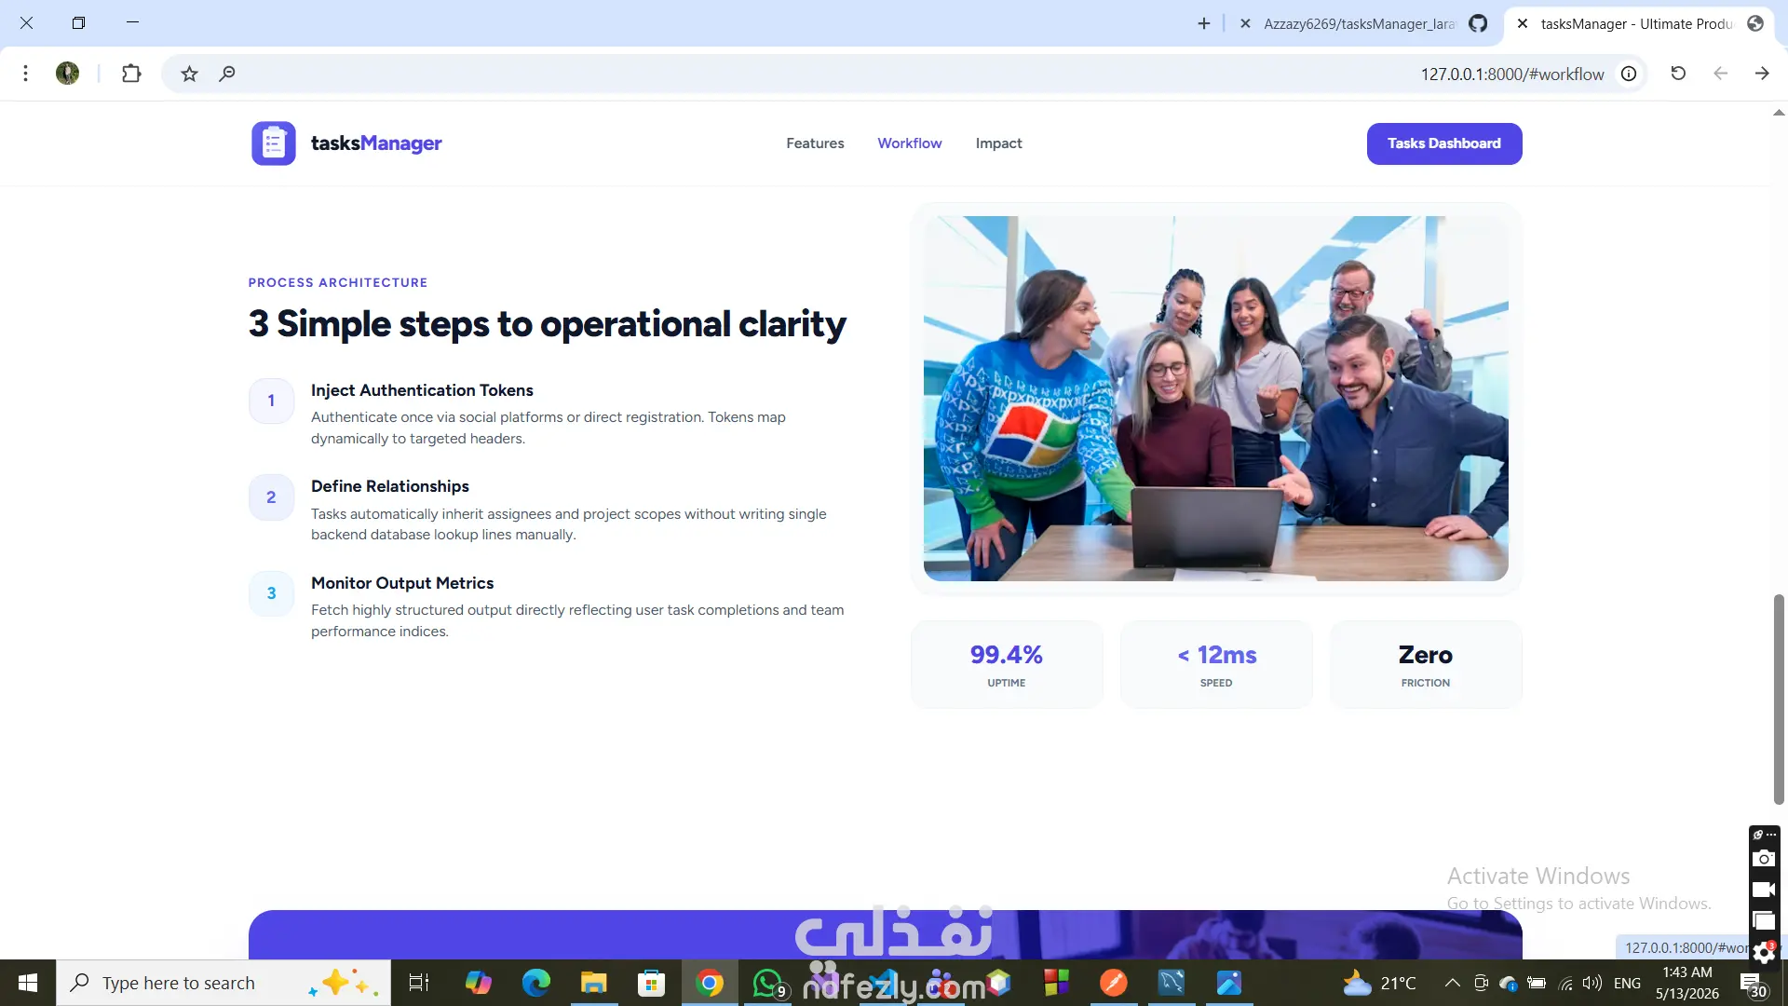The height and width of the screenshot is (1006, 1788).
Task: Click the 99.4% UPTIME stat card
Action: 1007,665
